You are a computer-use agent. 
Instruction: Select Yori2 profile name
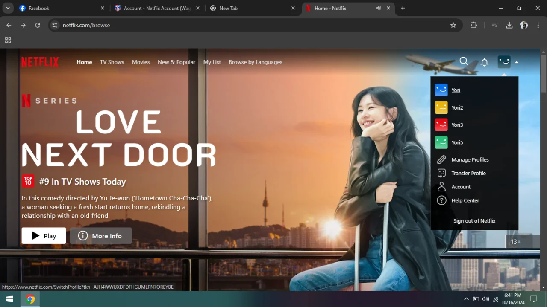(457, 107)
